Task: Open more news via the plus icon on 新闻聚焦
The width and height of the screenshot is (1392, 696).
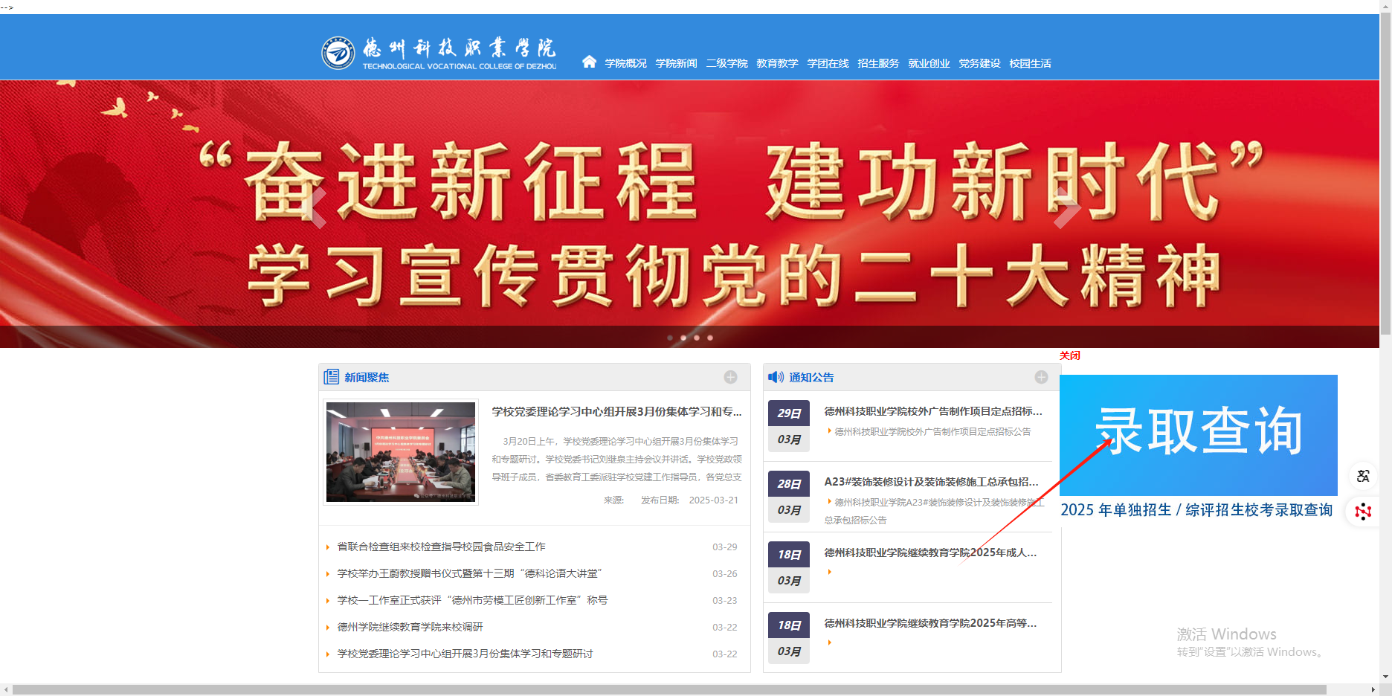Action: pos(731,377)
